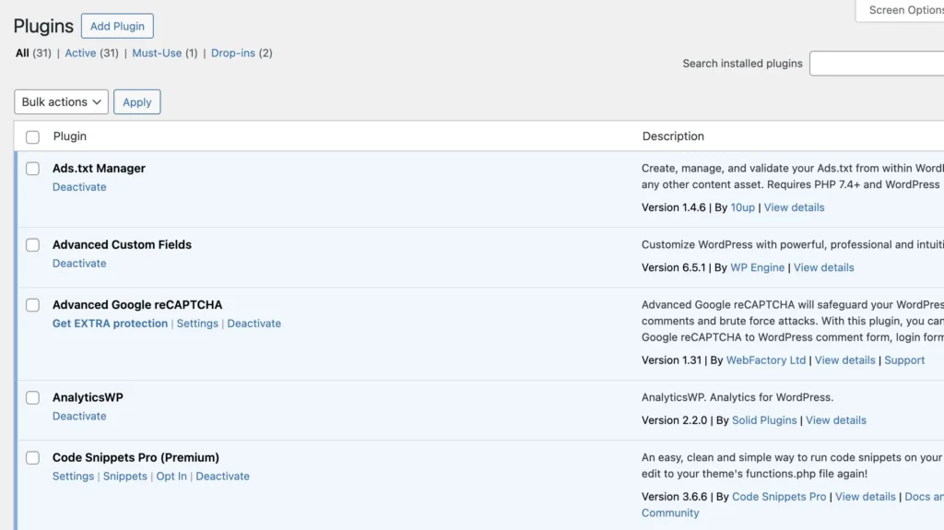Viewport: 944px width, 530px height.
Task: Open the WebFactory Ltd author link
Action: tap(766, 360)
